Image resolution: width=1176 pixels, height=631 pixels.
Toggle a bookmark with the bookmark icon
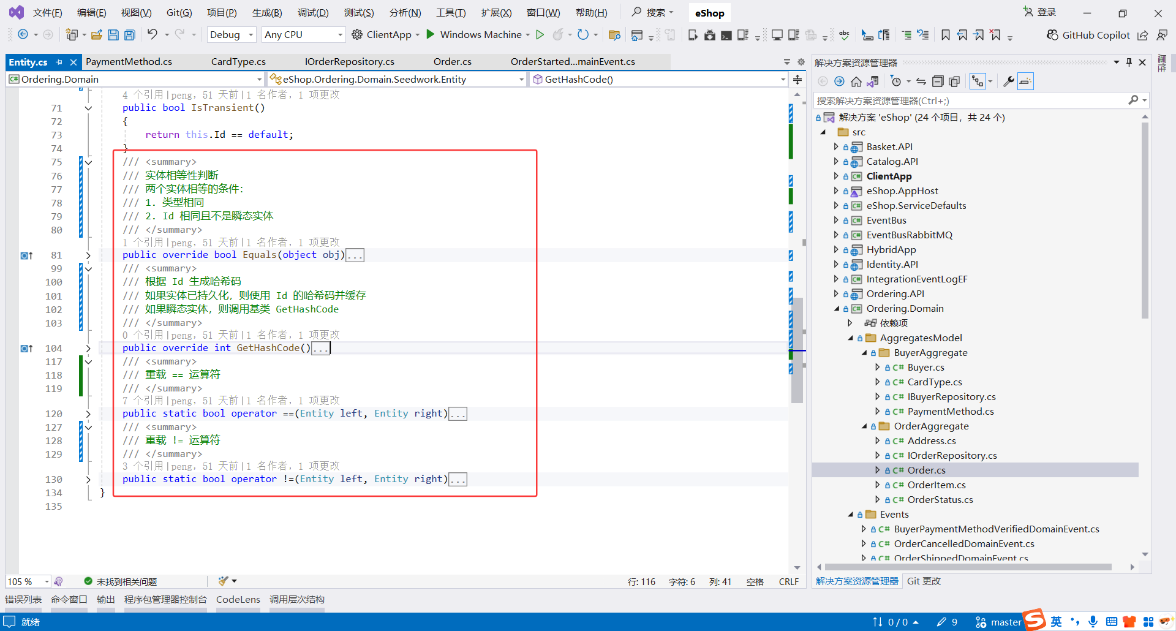tap(946, 35)
